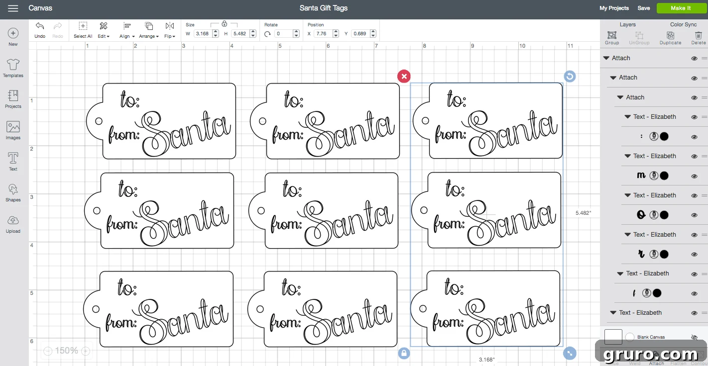Click the black color swatch on o layer
The height and width of the screenshot is (366, 708).
[x=664, y=215]
